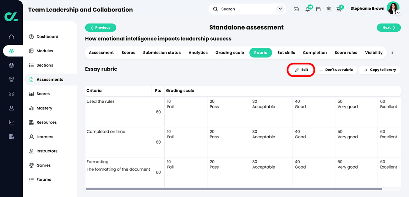
Task: Open the shopping cart icon
Action: tap(339, 9)
